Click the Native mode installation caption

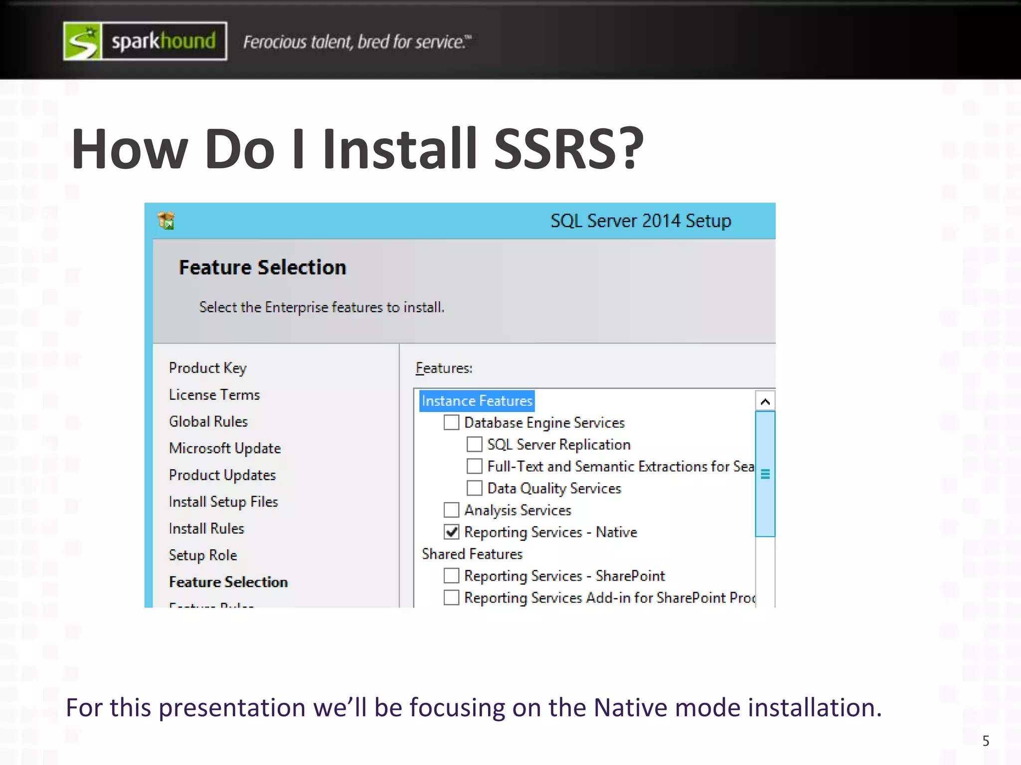[474, 708]
